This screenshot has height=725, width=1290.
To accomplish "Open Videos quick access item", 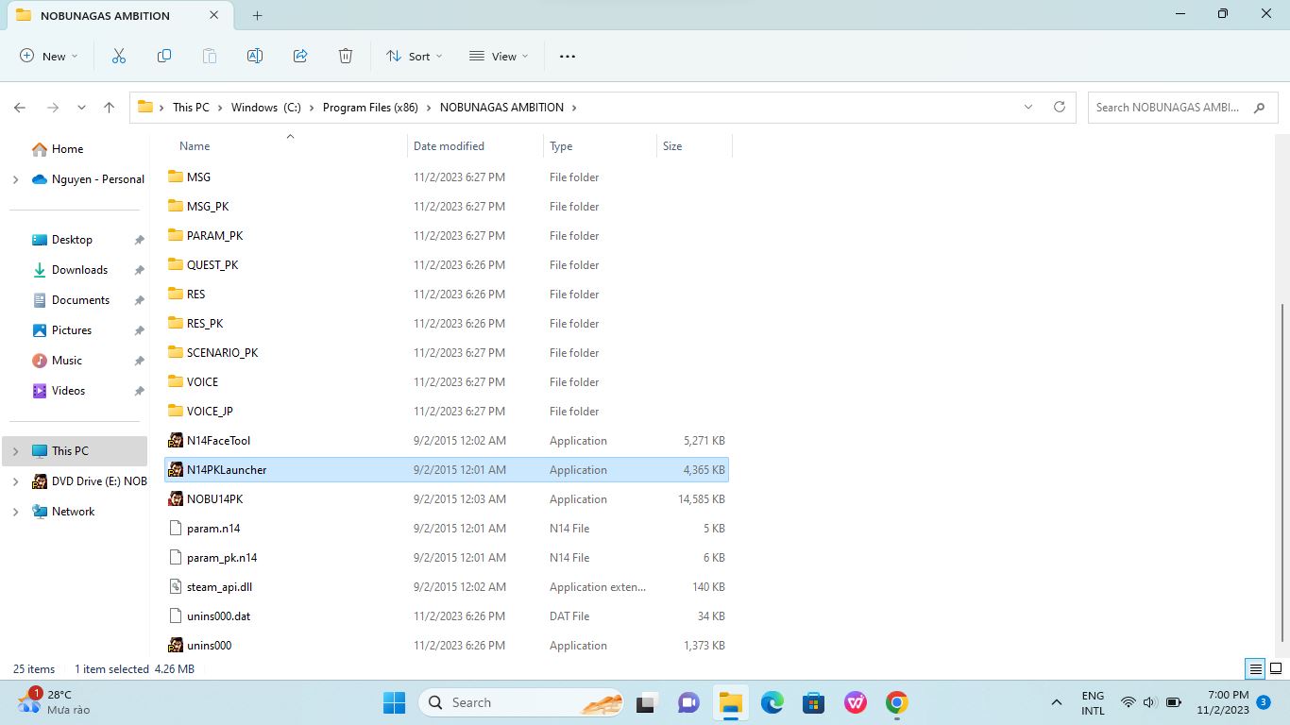I will 68,391.
